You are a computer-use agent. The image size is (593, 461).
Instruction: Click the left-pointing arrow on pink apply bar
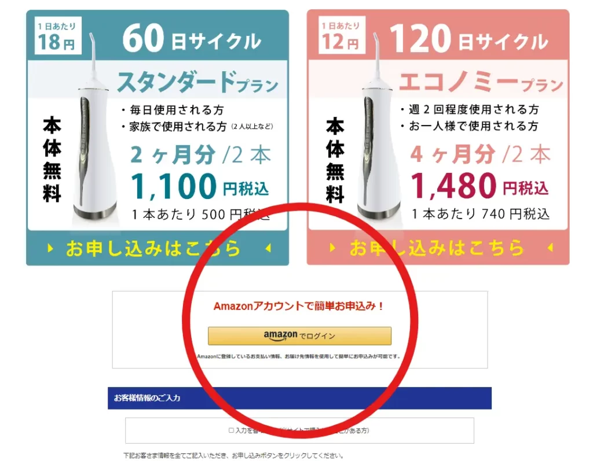(550, 248)
